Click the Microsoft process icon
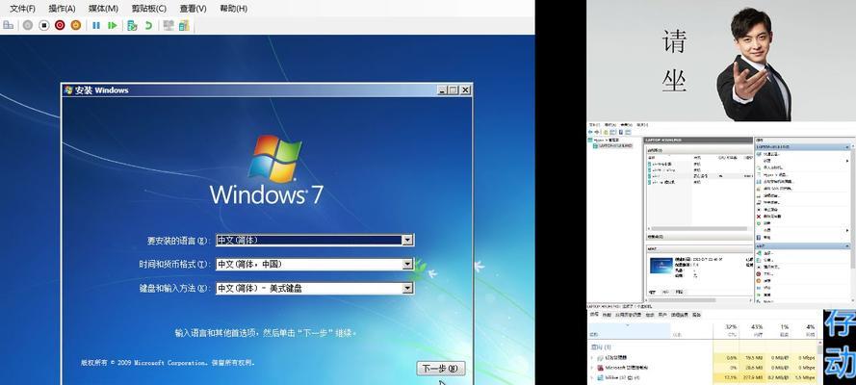The height and width of the screenshot is (385, 856). click(x=601, y=368)
